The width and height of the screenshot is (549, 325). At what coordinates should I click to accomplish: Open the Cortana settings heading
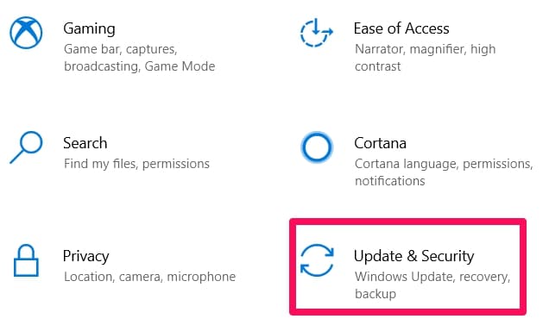[x=380, y=143]
